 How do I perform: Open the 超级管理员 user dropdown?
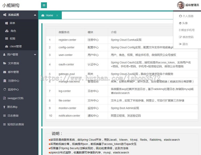click(x=188, y=5)
